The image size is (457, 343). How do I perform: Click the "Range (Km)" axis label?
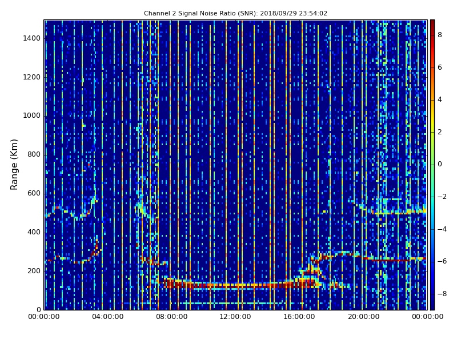14,165
